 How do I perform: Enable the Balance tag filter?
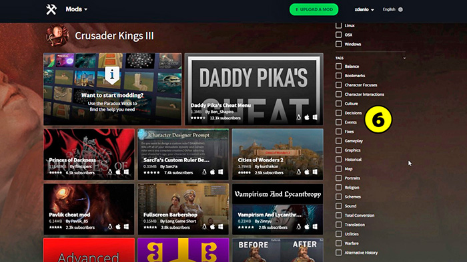[x=339, y=66]
